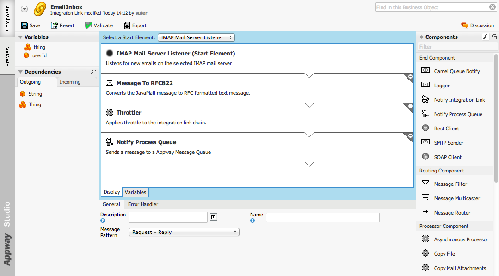Show help for the Name field
This screenshot has width=499, height=276.
pyautogui.click(x=253, y=221)
